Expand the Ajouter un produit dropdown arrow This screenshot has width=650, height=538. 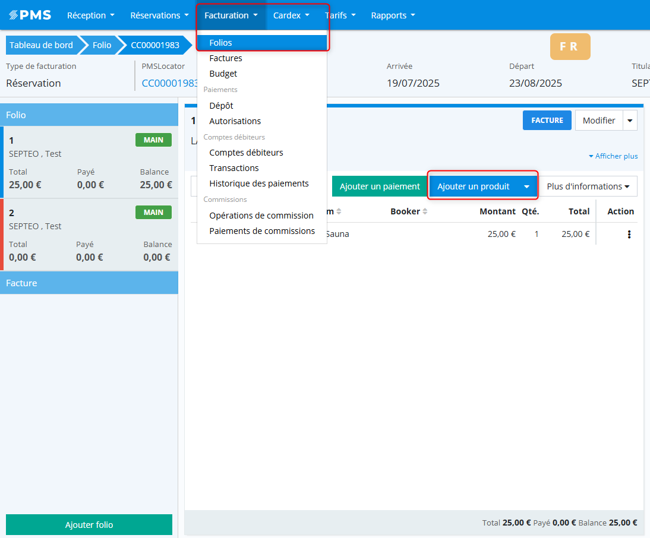pyautogui.click(x=526, y=186)
